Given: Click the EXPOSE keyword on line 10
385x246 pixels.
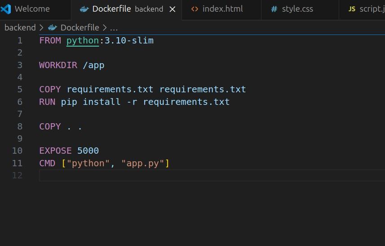Looking at the screenshot, I should coord(55,151).
